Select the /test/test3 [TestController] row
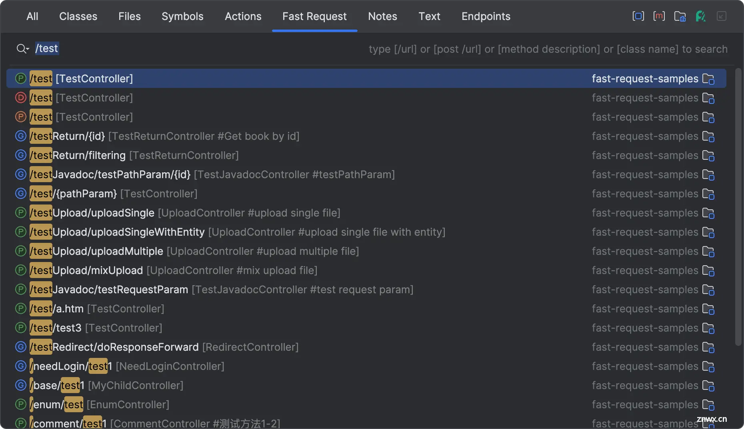Image resolution: width=744 pixels, height=429 pixels. (x=366, y=328)
